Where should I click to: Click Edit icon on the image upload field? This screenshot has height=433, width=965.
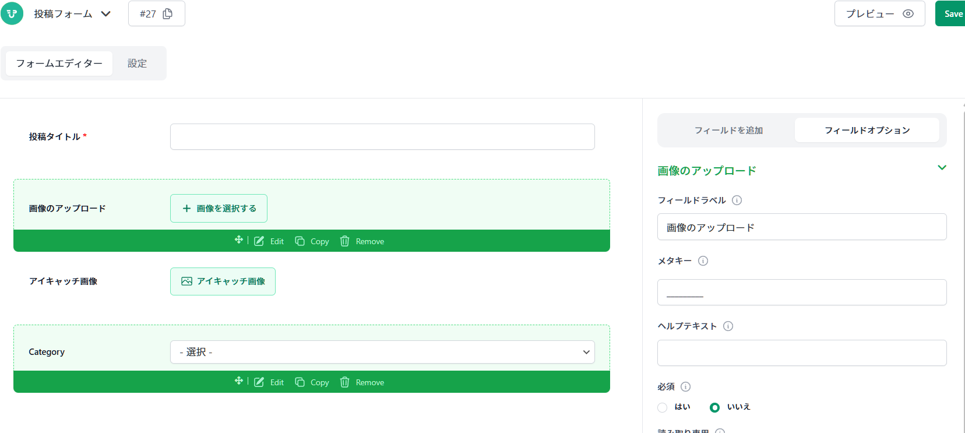tap(259, 241)
